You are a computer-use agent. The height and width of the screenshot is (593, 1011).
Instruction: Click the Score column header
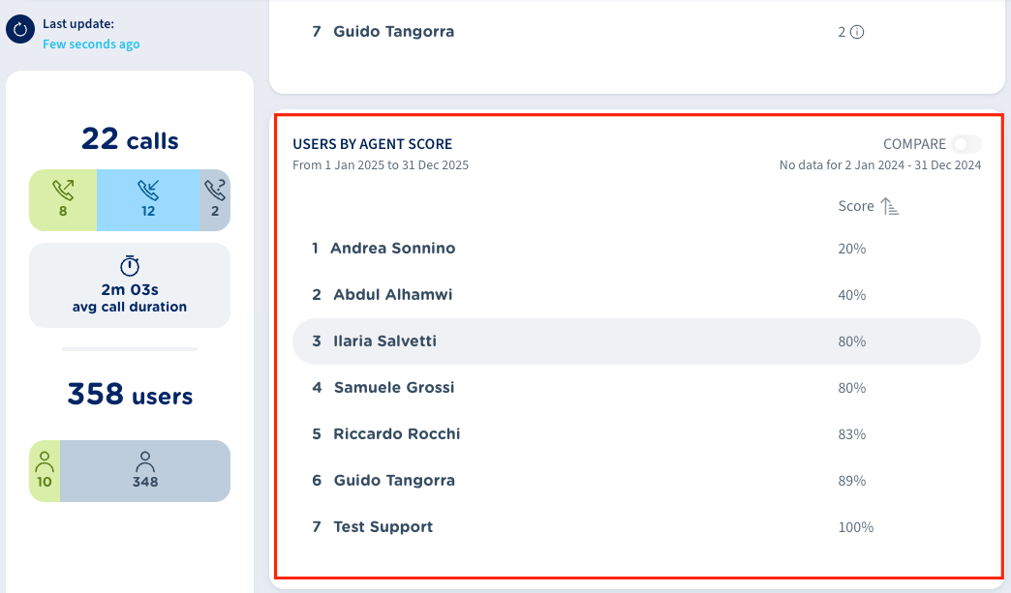856,206
